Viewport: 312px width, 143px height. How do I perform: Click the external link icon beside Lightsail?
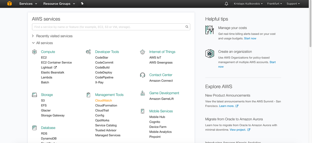point(55,67)
